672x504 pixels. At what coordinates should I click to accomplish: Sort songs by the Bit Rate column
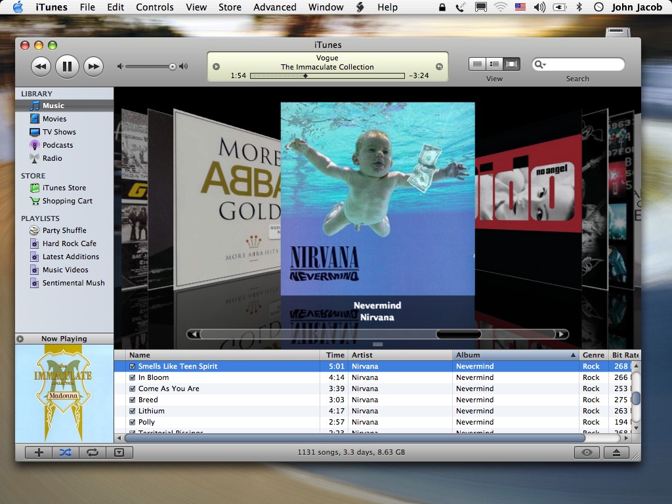625,355
